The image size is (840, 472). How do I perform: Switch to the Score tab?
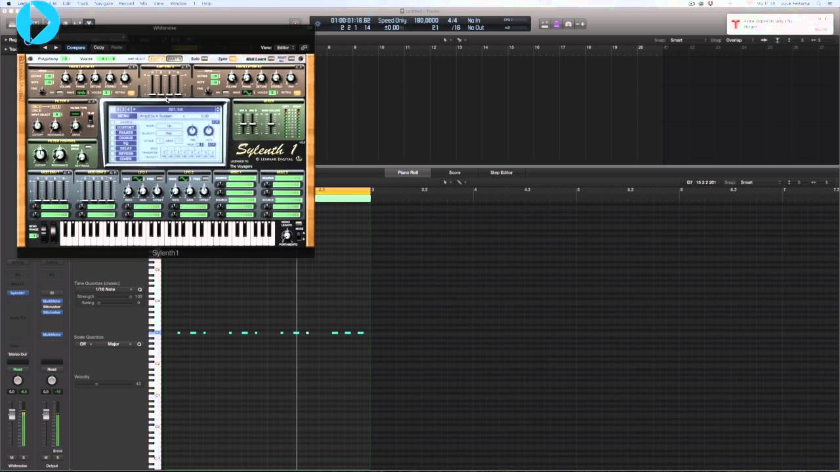(x=454, y=172)
